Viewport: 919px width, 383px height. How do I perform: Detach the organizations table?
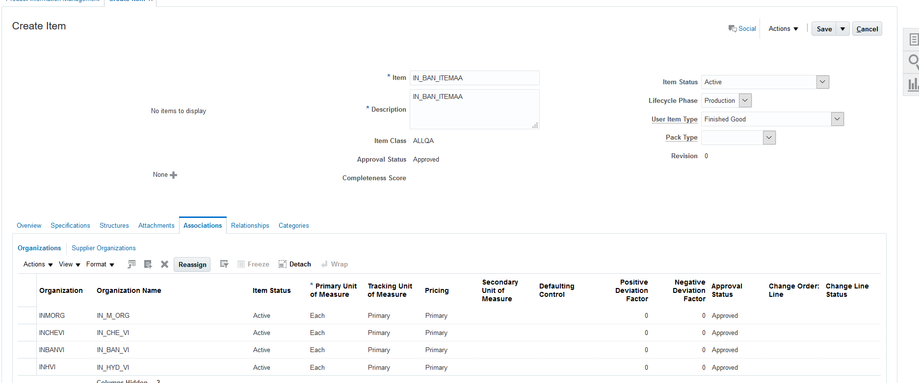pyautogui.click(x=295, y=264)
